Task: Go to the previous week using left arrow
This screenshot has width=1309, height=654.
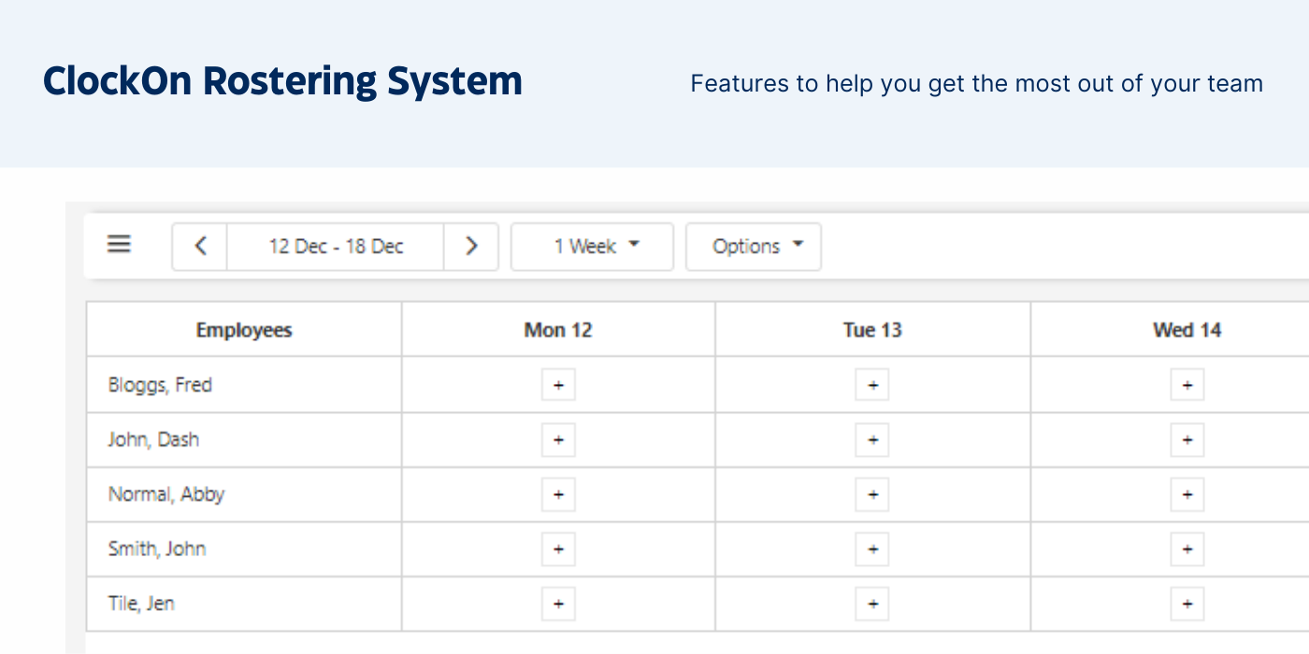Action: 199,246
